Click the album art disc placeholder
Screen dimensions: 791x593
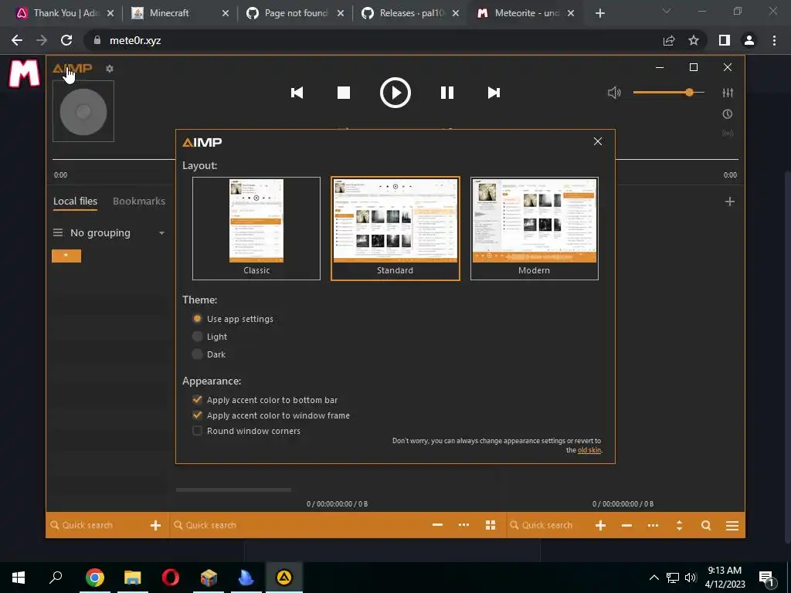click(x=83, y=111)
